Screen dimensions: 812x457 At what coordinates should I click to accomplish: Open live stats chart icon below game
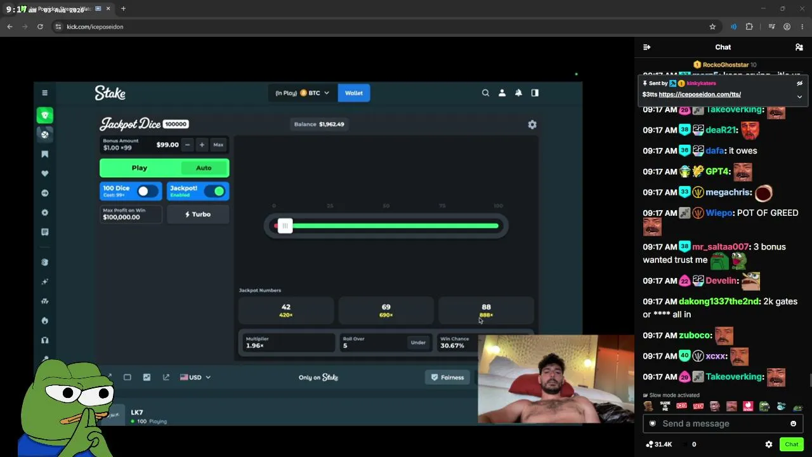tap(147, 377)
